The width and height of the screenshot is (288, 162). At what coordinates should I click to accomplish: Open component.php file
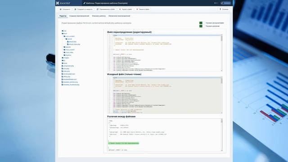[68, 66]
